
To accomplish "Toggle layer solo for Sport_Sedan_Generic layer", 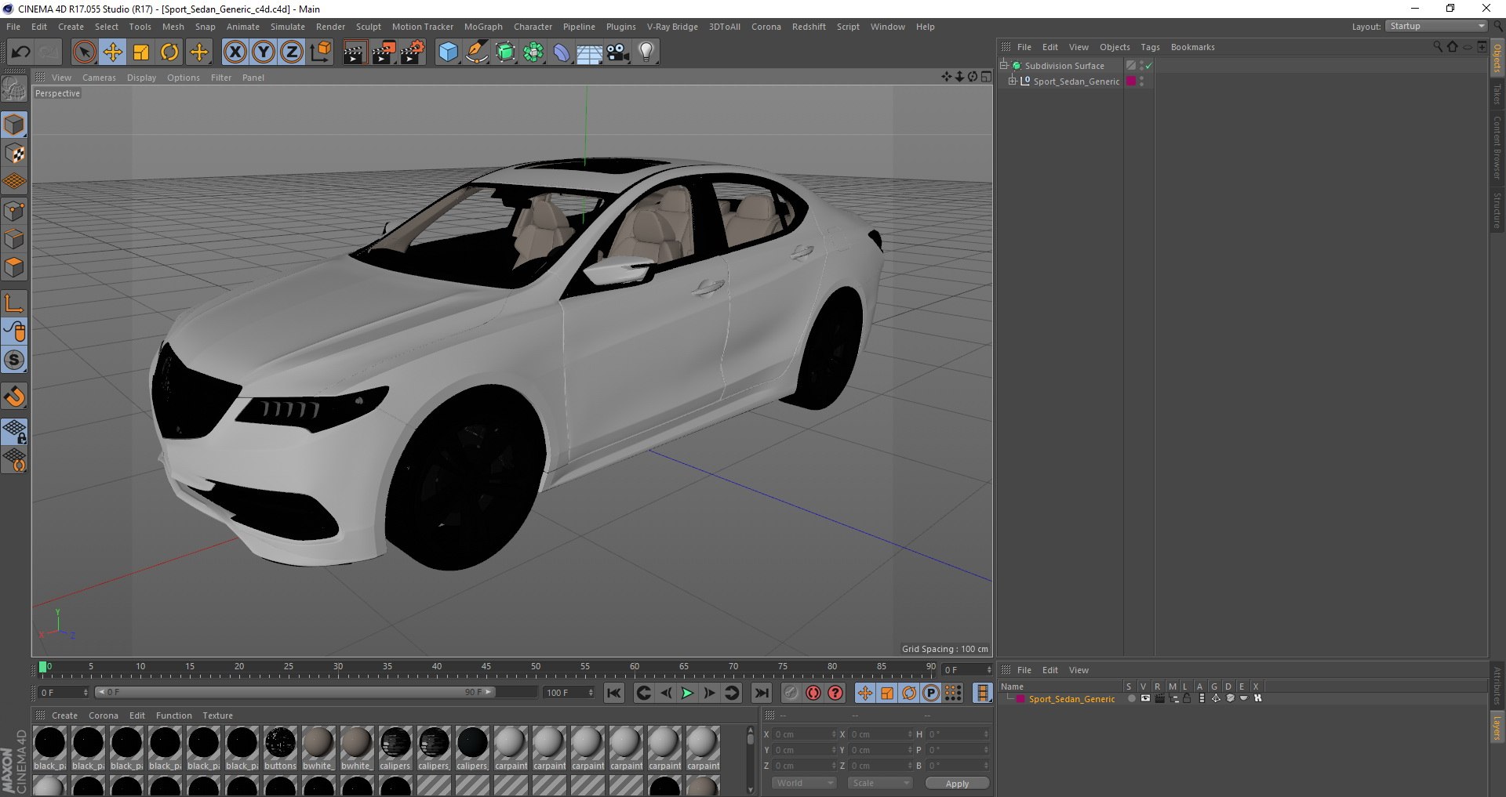I will [x=1131, y=698].
